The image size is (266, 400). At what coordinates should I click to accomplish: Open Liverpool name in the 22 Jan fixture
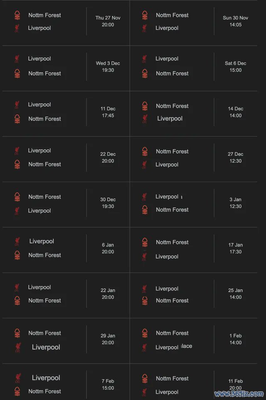tap(39, 287)
